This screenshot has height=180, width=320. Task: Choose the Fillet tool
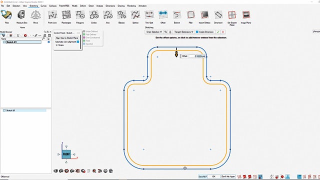(x=190, y=15)
